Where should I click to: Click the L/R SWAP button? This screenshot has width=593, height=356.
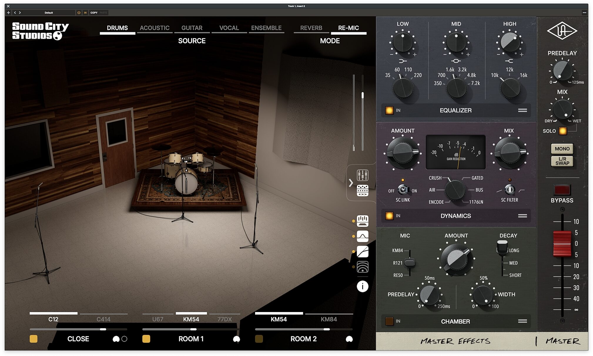coord(562,161)
